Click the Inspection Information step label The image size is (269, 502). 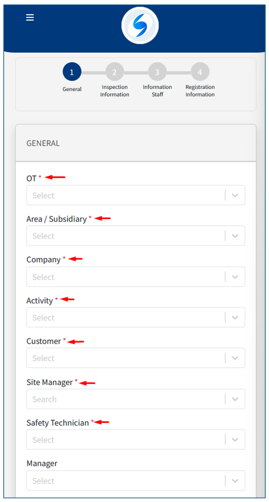tap(115, 91)
